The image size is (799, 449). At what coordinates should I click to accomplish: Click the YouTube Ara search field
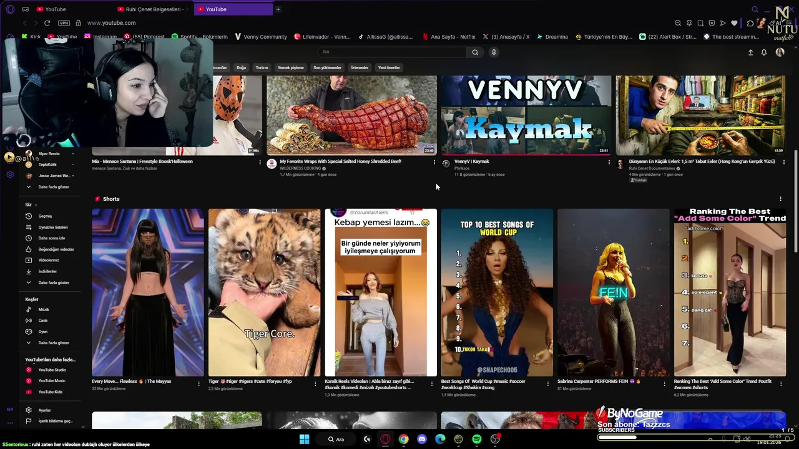pyautogui.click(x=393, y=52)
